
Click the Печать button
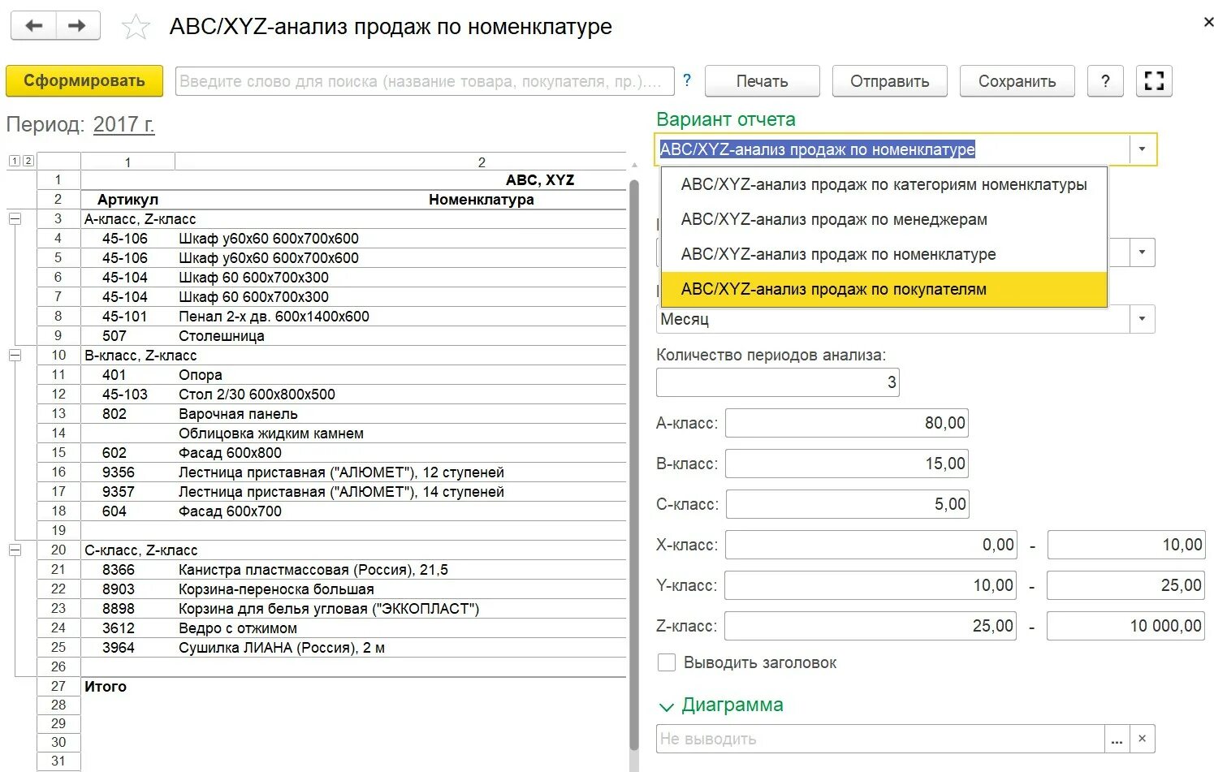762,81
